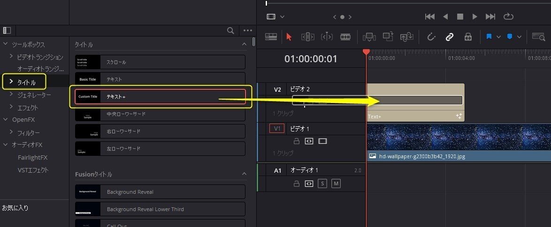Screen dimensions: 551x227
Task: Lock the ビデオ 1 track
Action: tap(297, 141)
